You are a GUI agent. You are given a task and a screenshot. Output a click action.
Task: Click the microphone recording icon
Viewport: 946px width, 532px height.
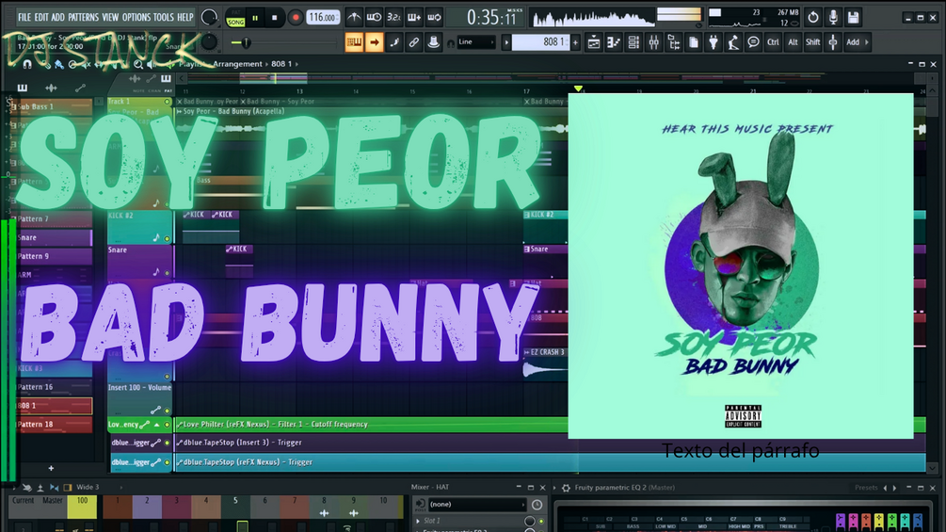(833, 18)
